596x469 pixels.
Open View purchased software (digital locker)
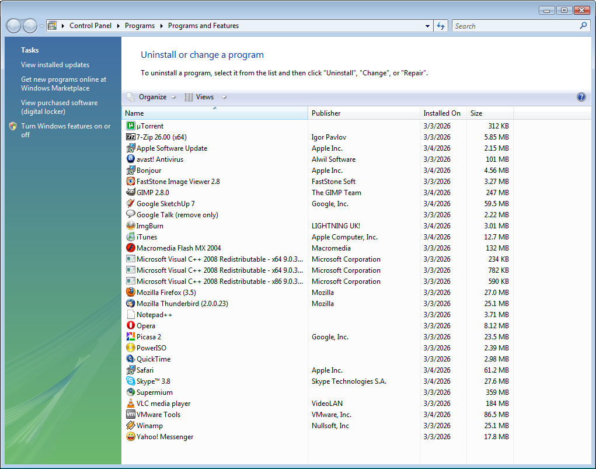click(x=60, y=107)
